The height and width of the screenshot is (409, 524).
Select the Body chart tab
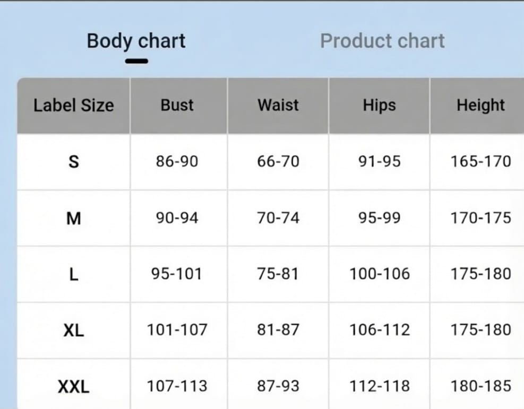pos(136,41)
